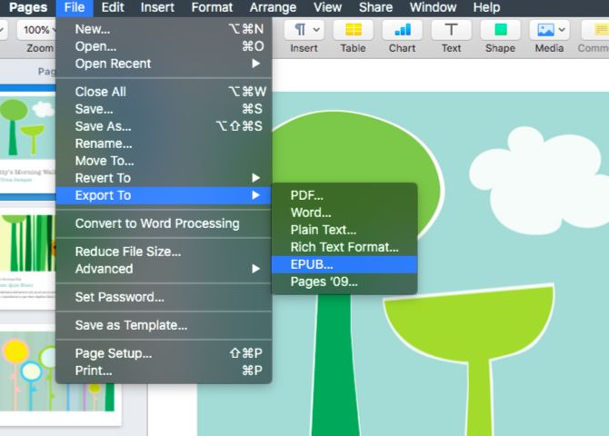
Task: Choose Save as Template... menu item
Action: point(164,325)
